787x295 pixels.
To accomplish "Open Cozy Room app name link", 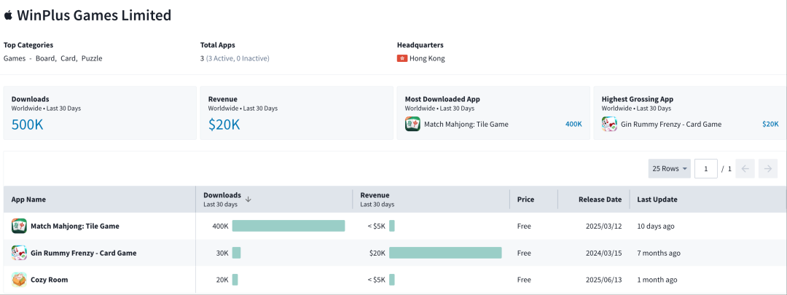I will (x=49, y=280).
